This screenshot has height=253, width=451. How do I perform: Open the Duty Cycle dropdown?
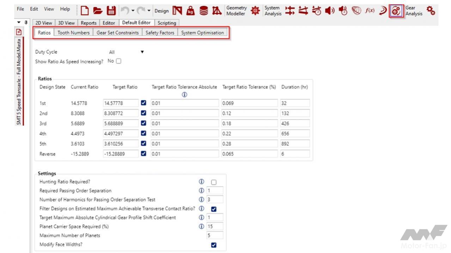point(142,52)
